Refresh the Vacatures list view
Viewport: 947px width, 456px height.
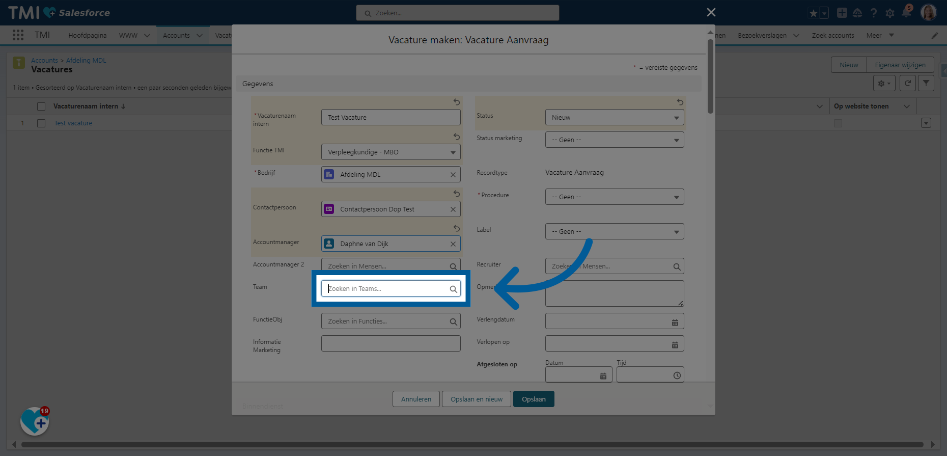tap(907, 83)
